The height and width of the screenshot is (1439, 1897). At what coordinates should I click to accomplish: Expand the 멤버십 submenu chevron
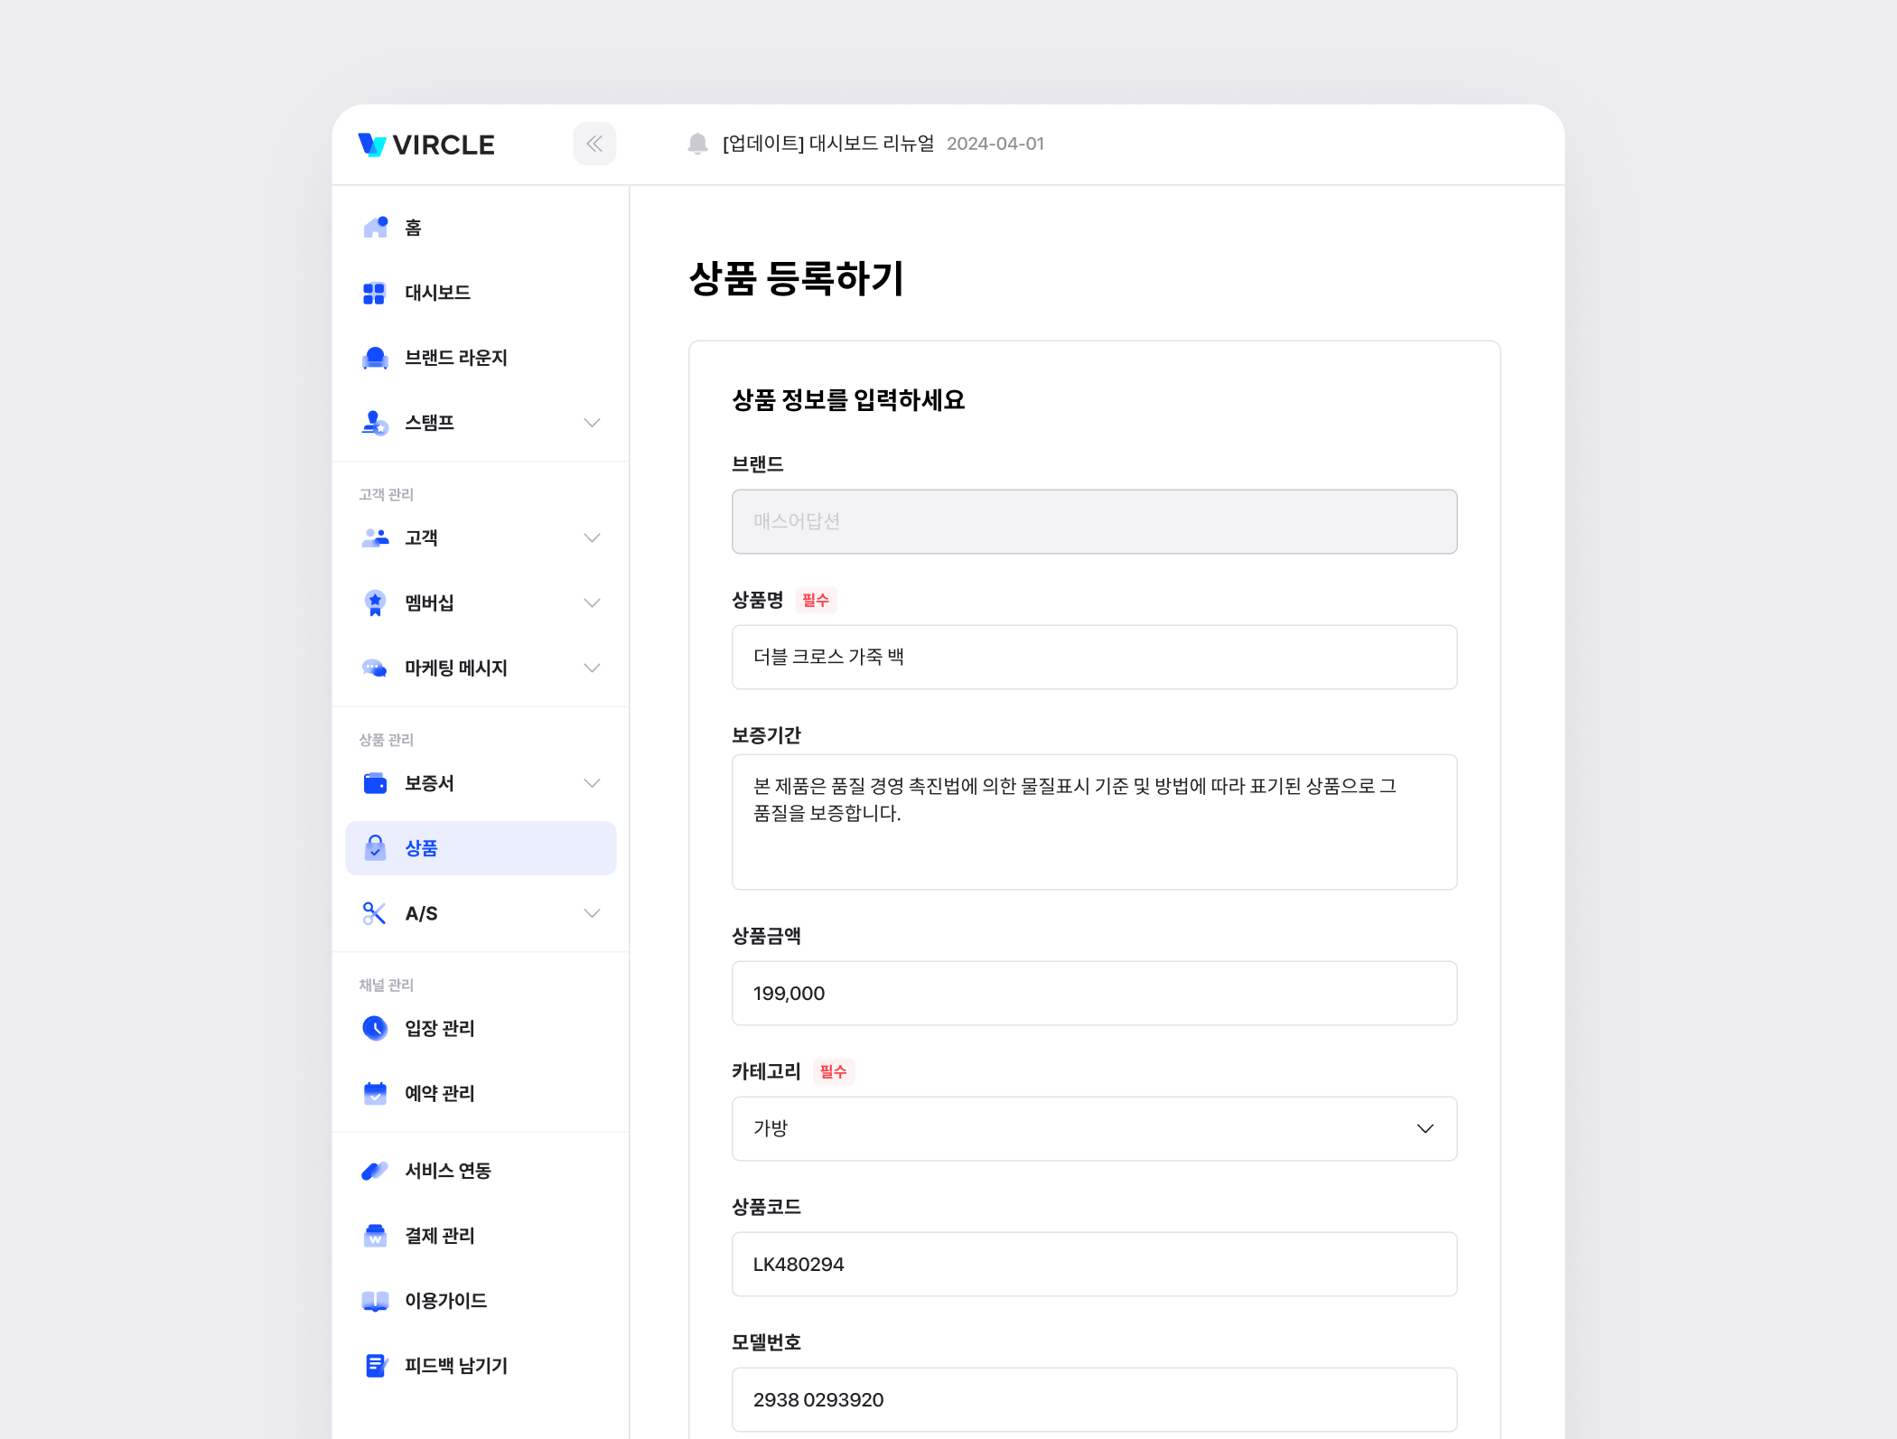pos(592,603)
